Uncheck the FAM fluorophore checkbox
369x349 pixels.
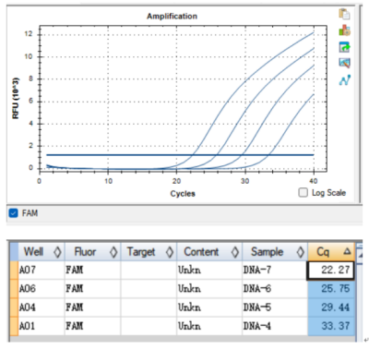(x=14, y=213)
